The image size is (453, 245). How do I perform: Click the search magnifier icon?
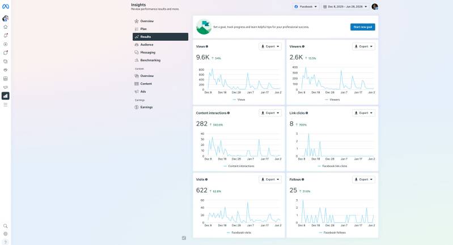pyautogui.click(x=6, y=226)
